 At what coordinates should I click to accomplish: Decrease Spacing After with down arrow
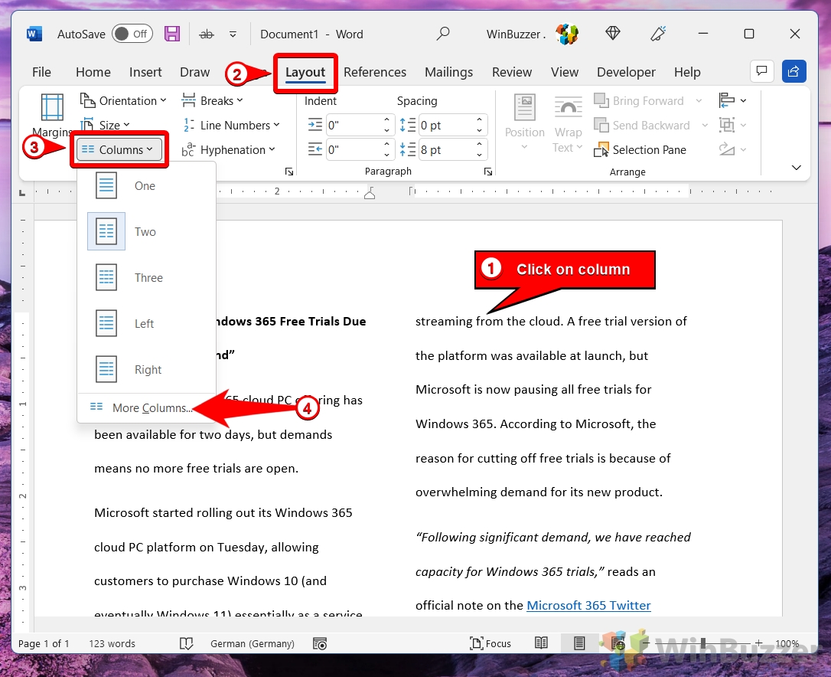coord(479,155)
